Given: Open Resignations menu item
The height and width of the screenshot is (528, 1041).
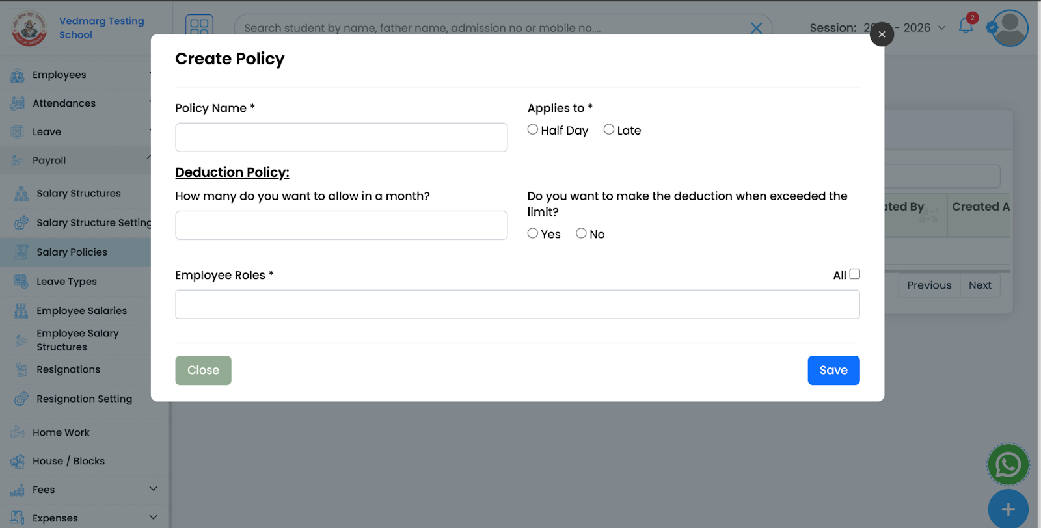Looking at the screenshot, I should coord(68,370).
